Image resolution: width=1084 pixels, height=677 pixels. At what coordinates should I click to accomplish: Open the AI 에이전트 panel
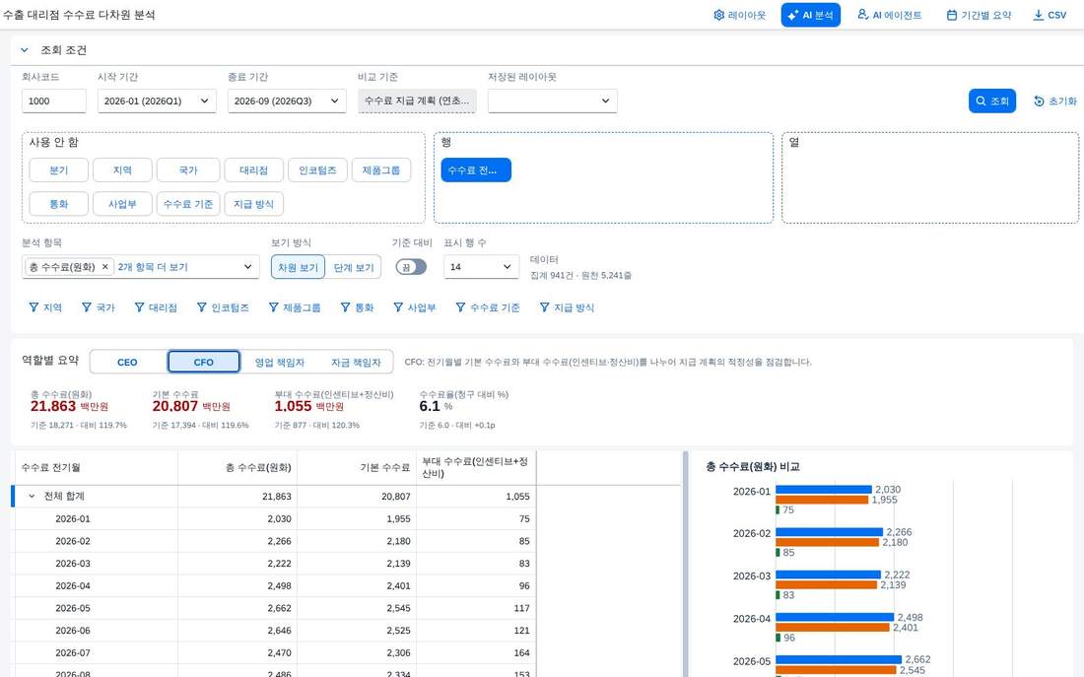point(889,15)
